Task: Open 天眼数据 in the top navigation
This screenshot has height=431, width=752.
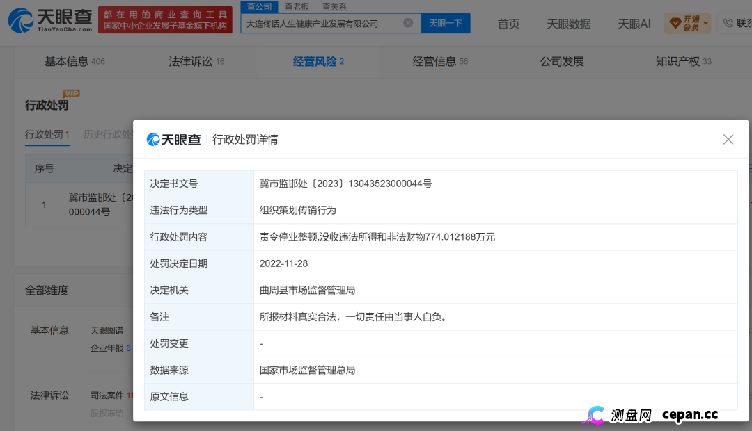Action: tap(569, 24)
